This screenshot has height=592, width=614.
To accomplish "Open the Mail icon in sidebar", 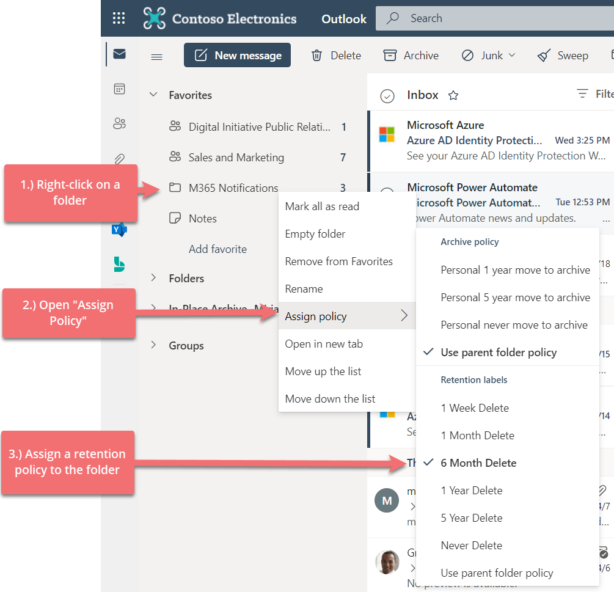I will coord(119,54).
